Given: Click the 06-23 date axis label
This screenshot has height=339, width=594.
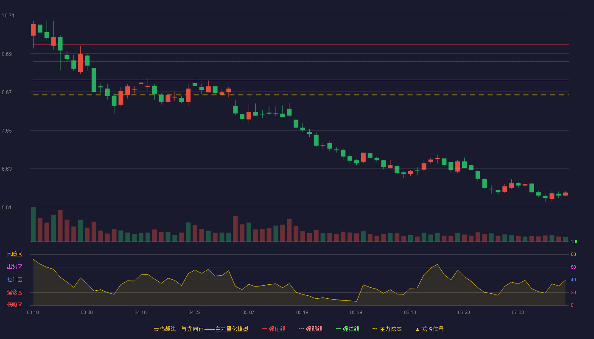Looking at the screenshot, I should [x=464, y=312].
